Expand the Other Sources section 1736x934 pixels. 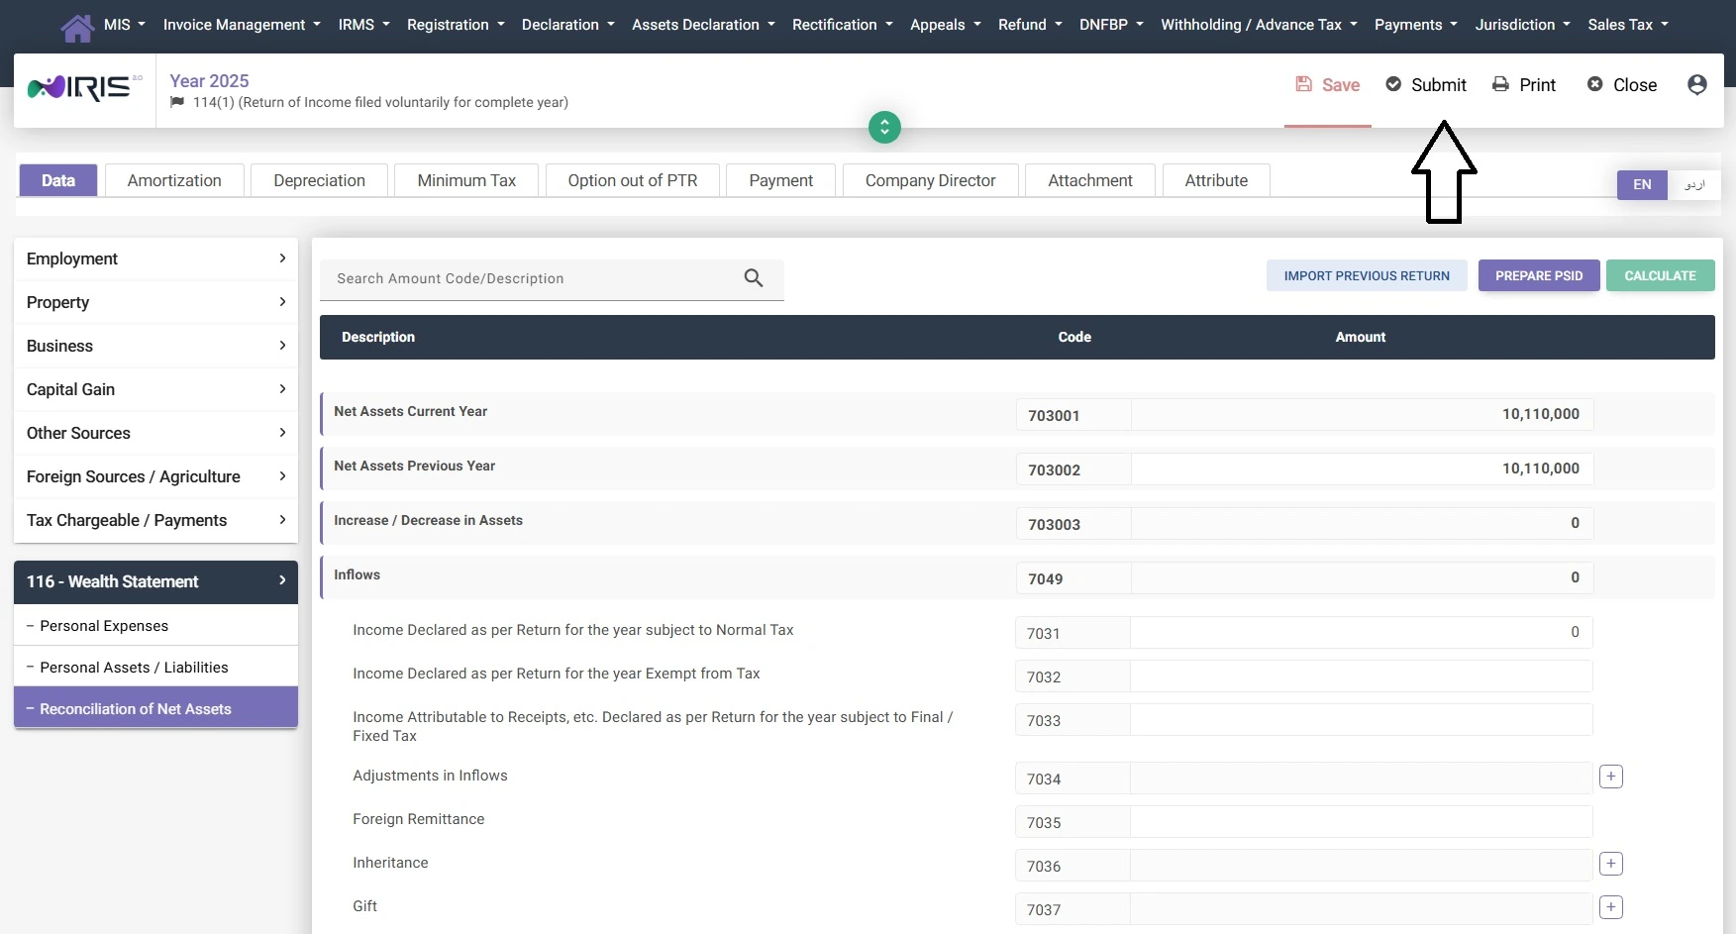(x=155, y=433)
